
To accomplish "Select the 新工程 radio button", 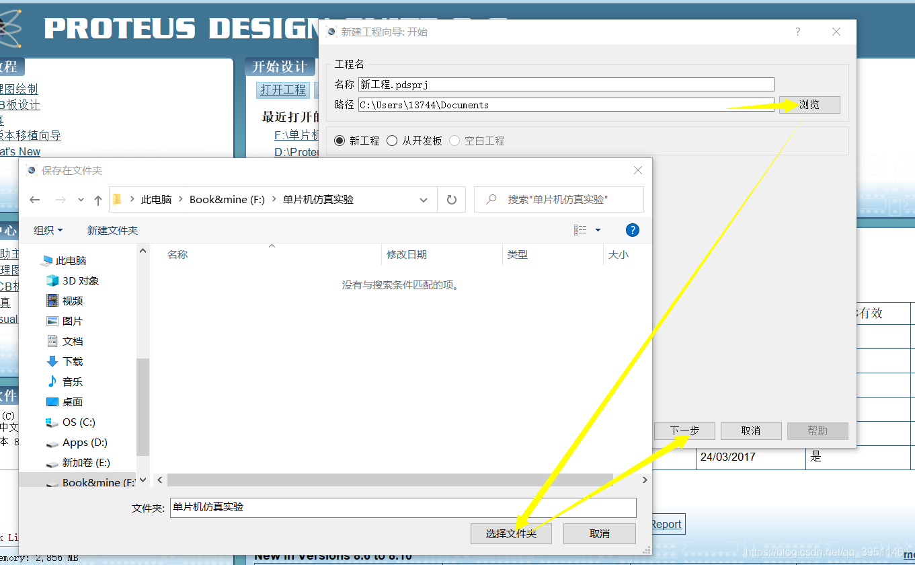I will (357, 141).
